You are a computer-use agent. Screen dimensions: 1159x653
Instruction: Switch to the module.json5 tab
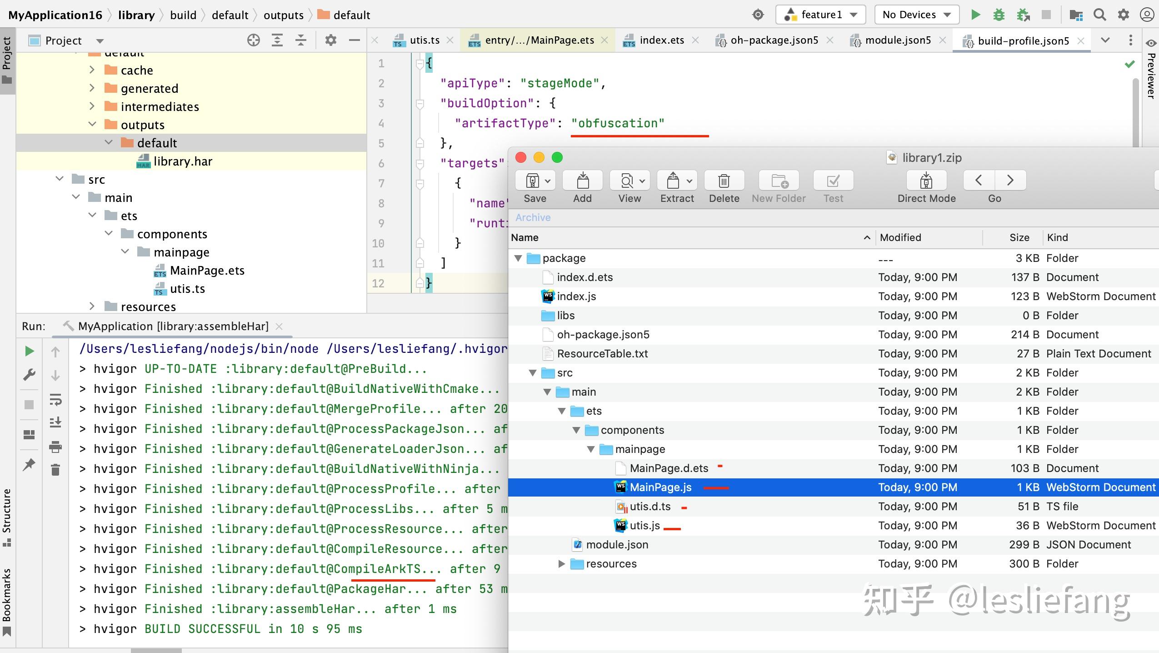pyautogui.click(x=898, y=40)
